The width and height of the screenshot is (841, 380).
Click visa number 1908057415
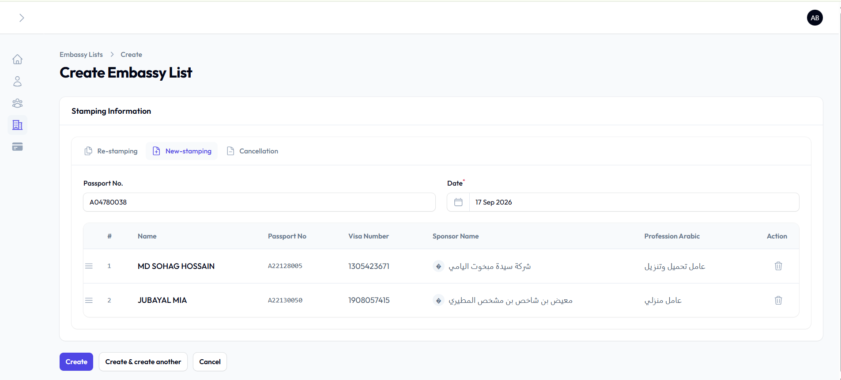click(x=369, y=300)
